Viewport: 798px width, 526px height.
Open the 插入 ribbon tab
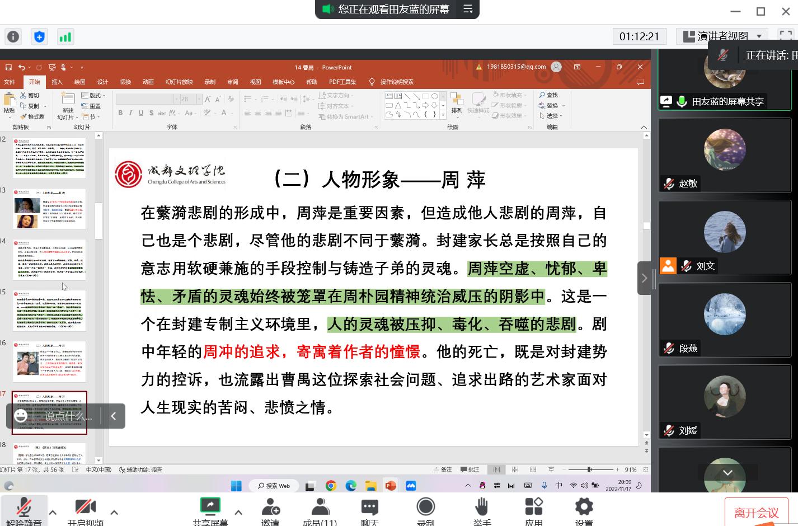(x=57, y=82)
